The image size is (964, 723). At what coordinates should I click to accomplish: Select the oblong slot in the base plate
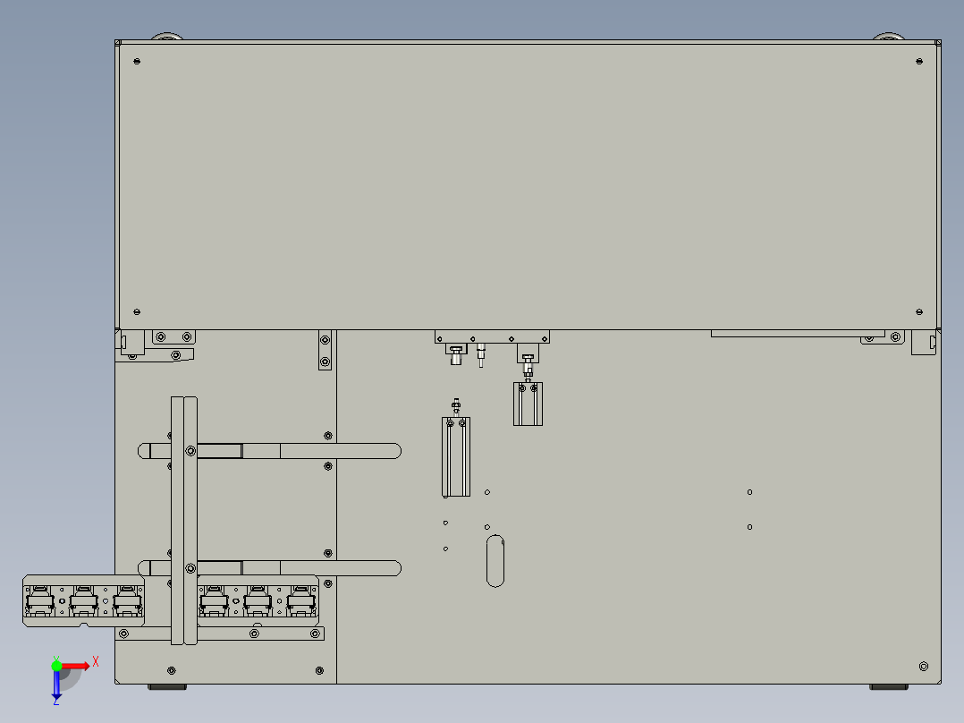tap(495, 561)
